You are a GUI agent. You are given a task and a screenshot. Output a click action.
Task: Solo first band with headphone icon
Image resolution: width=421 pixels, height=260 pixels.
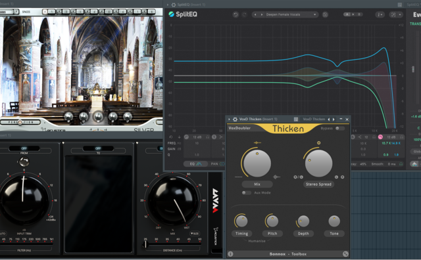click(208, 137)
